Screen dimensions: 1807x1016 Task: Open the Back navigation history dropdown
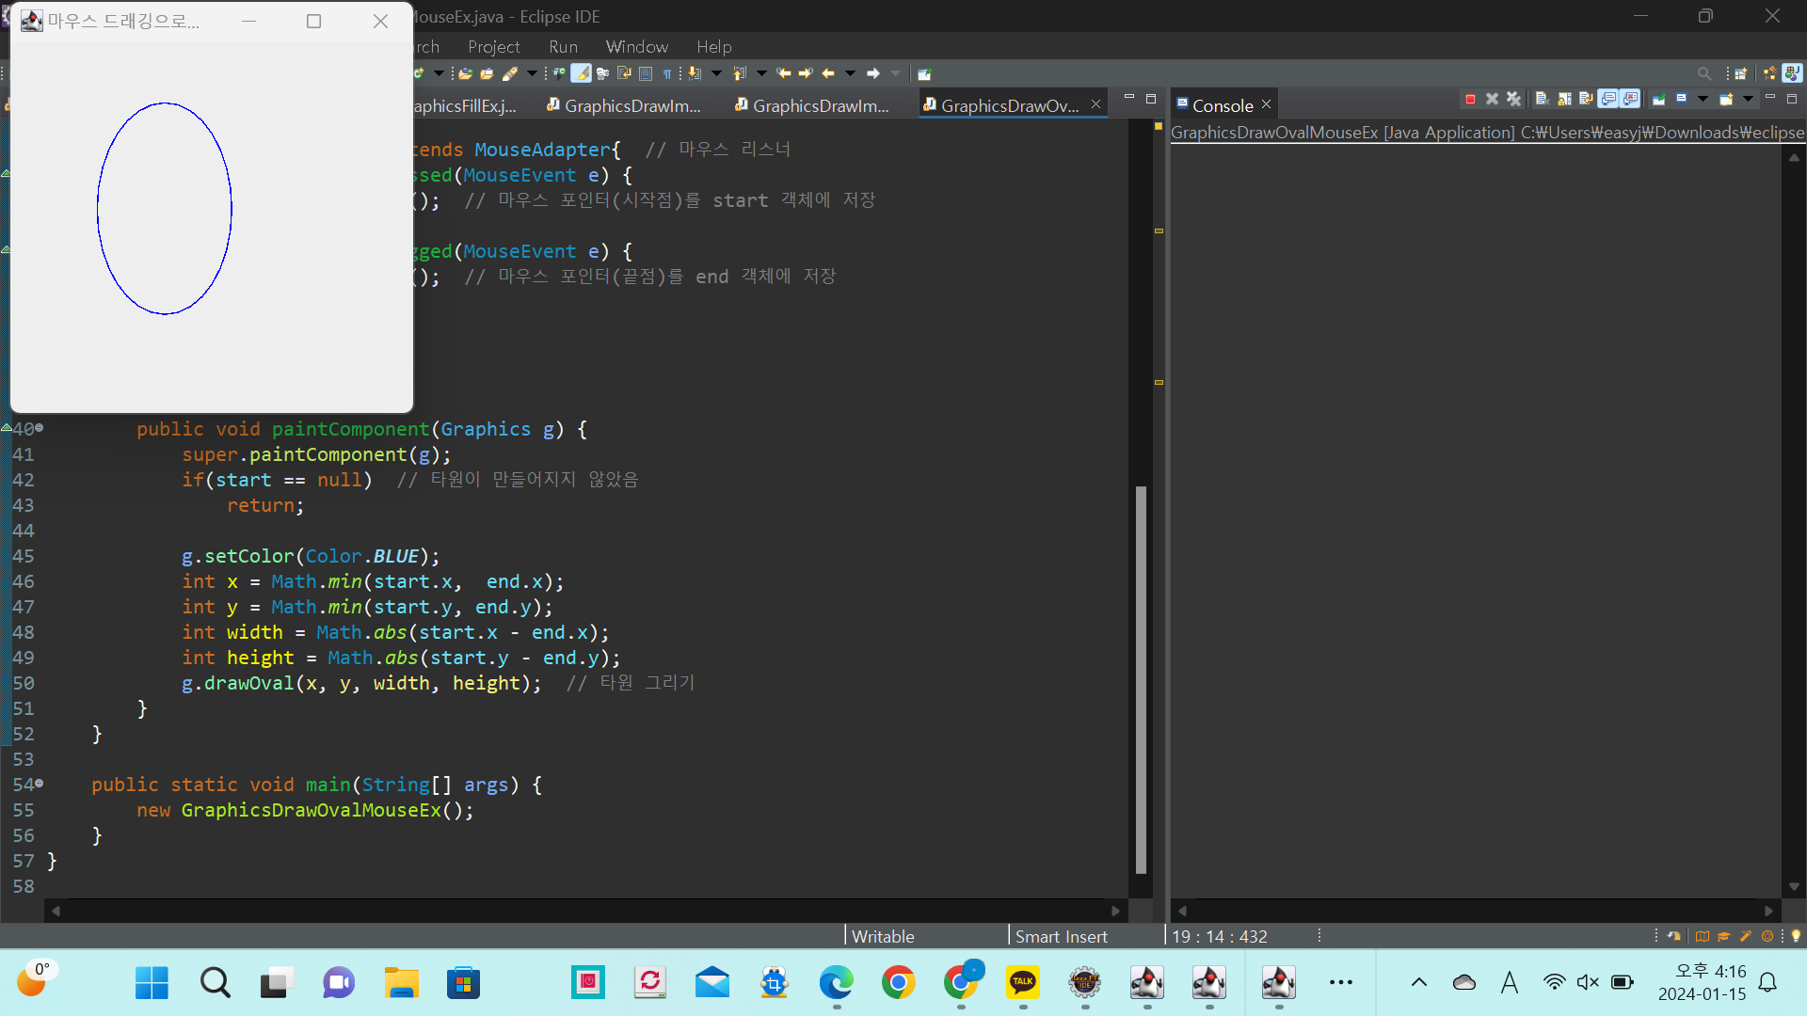[850, 73]
